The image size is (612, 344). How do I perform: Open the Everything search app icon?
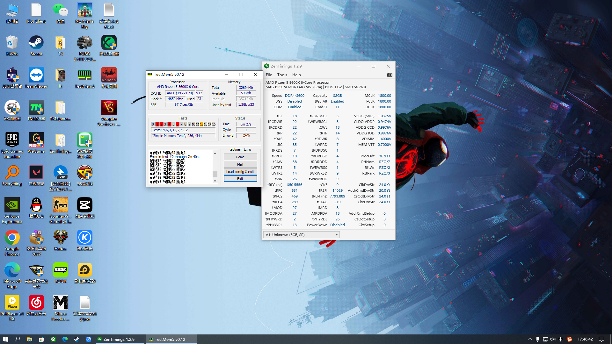(12, 176)
